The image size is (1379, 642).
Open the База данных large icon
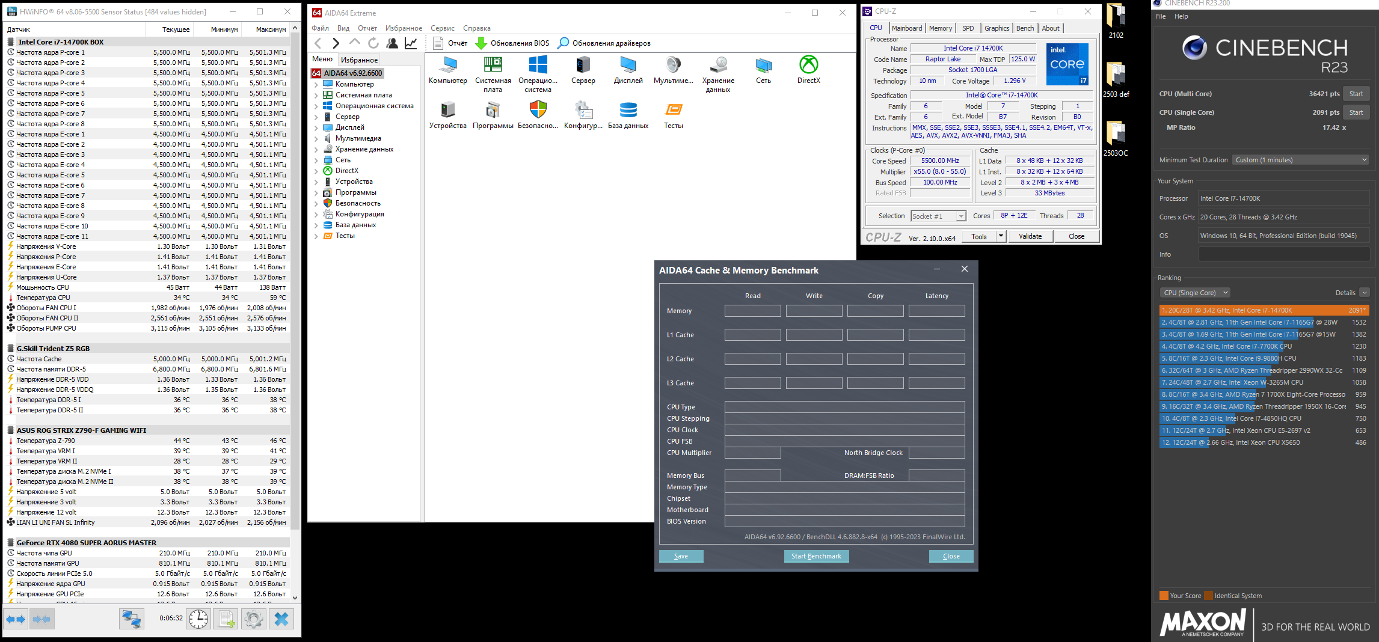pyautogui.click(x=628, y=115)
